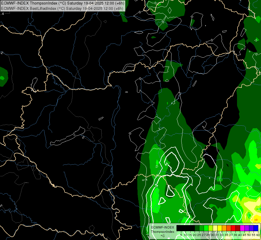Click the magenta 40–45 legend swatch
Screen dimensions: 261x240
tap(242, 228)
